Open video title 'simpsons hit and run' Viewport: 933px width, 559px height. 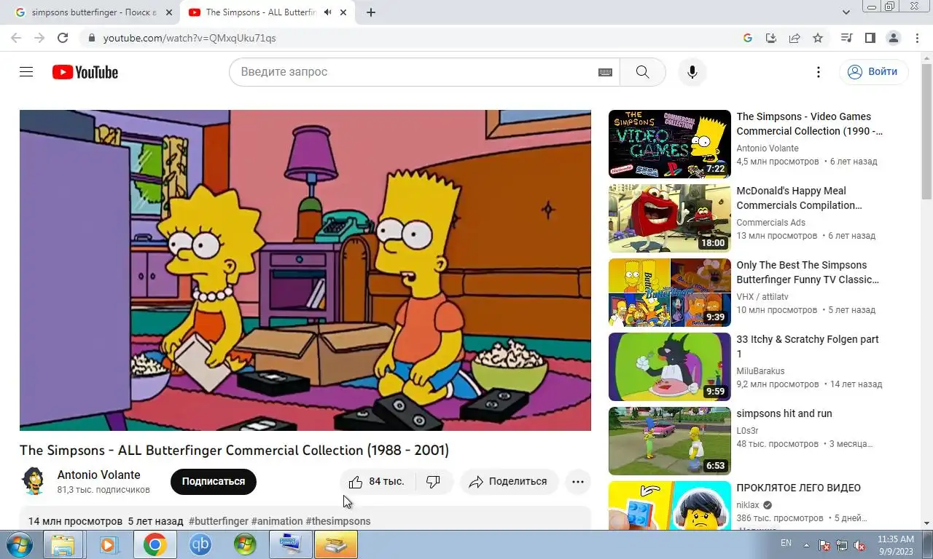pos(784,413)
